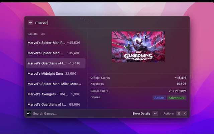Click the Official Stores price ~16,41€
Viewport: 214px width, 134px height.
pyautogui.click(x=180, y=78)
